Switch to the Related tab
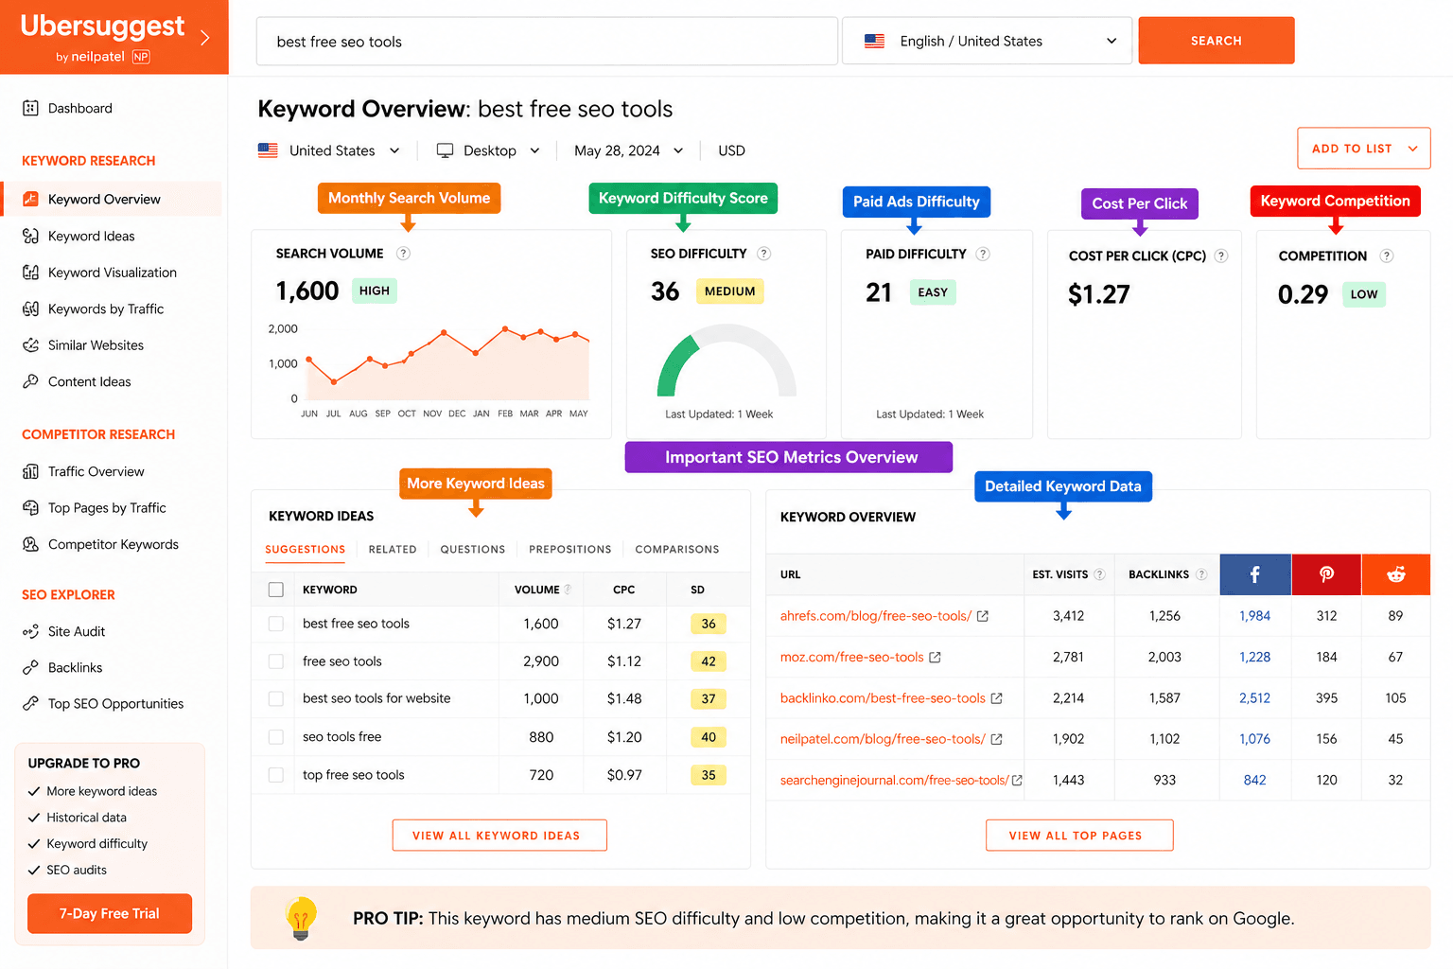The width and height of the screenshot is (1453, 969). click(393, 549)
